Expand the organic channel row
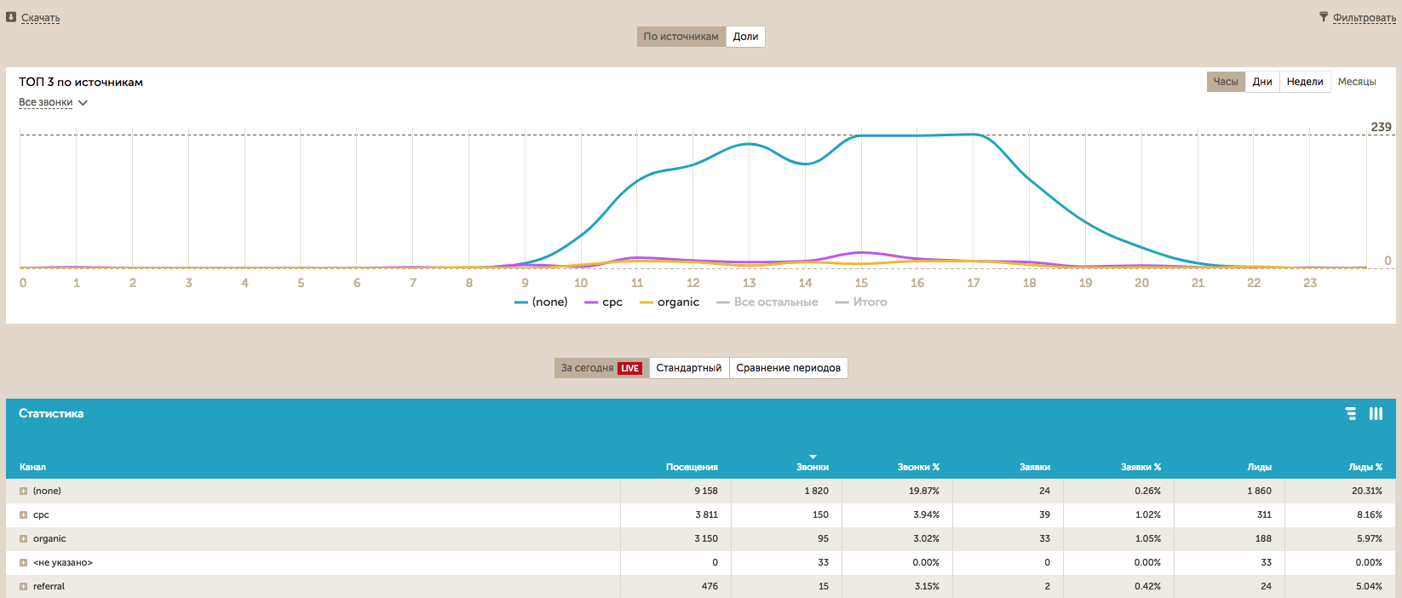 coord(24,539)
